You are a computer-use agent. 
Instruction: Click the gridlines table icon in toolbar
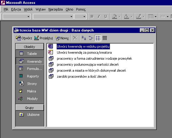pyautogui.click(x=151, y=16)
